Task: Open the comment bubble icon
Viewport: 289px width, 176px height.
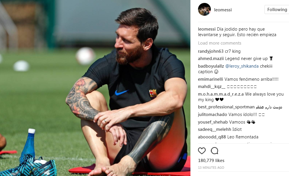Action: coord(215,151)
